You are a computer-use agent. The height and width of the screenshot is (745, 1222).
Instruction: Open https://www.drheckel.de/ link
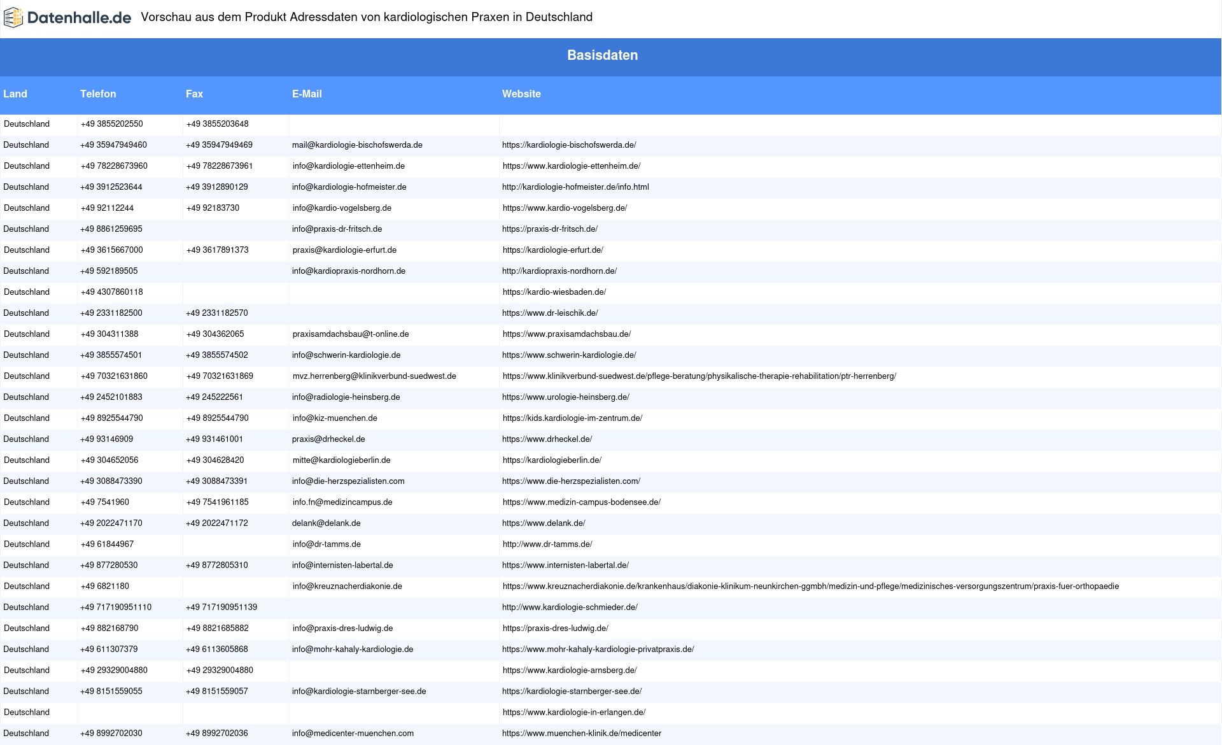click(547, 439)
